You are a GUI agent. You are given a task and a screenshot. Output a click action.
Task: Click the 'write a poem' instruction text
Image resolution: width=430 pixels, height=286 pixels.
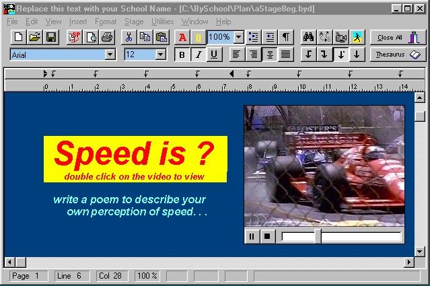point(131,205)
